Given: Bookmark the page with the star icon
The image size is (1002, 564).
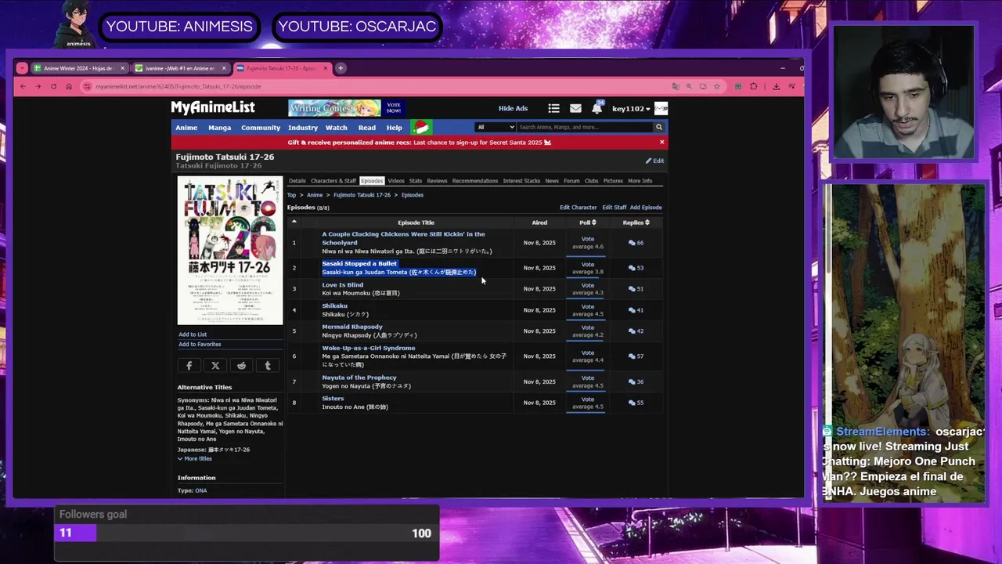Looking at the screenshot, I should 716,86.
